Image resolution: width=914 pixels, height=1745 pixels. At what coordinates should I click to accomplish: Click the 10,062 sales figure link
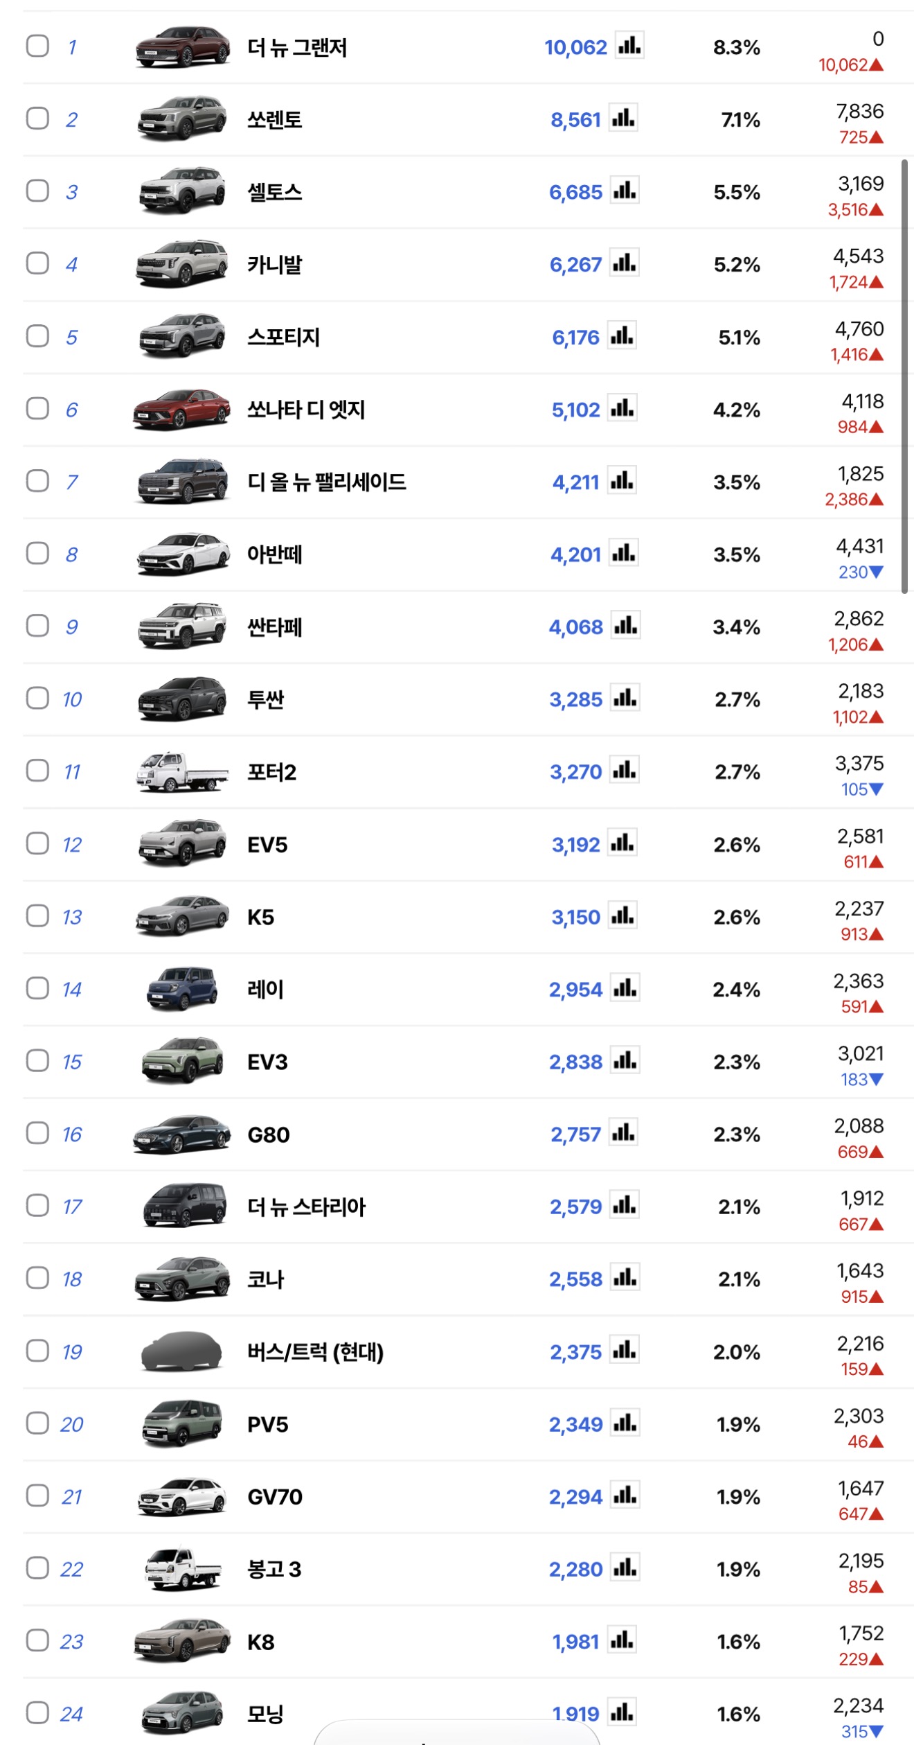(x=575, y=47)
